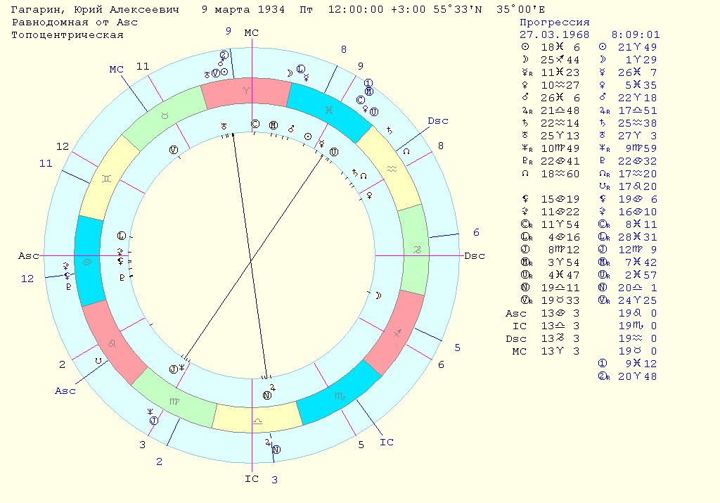This screenshot has height=503, width=720.
Task: Select progressed Neptune glyph in the outer ring
Action: tap(150, 412)
